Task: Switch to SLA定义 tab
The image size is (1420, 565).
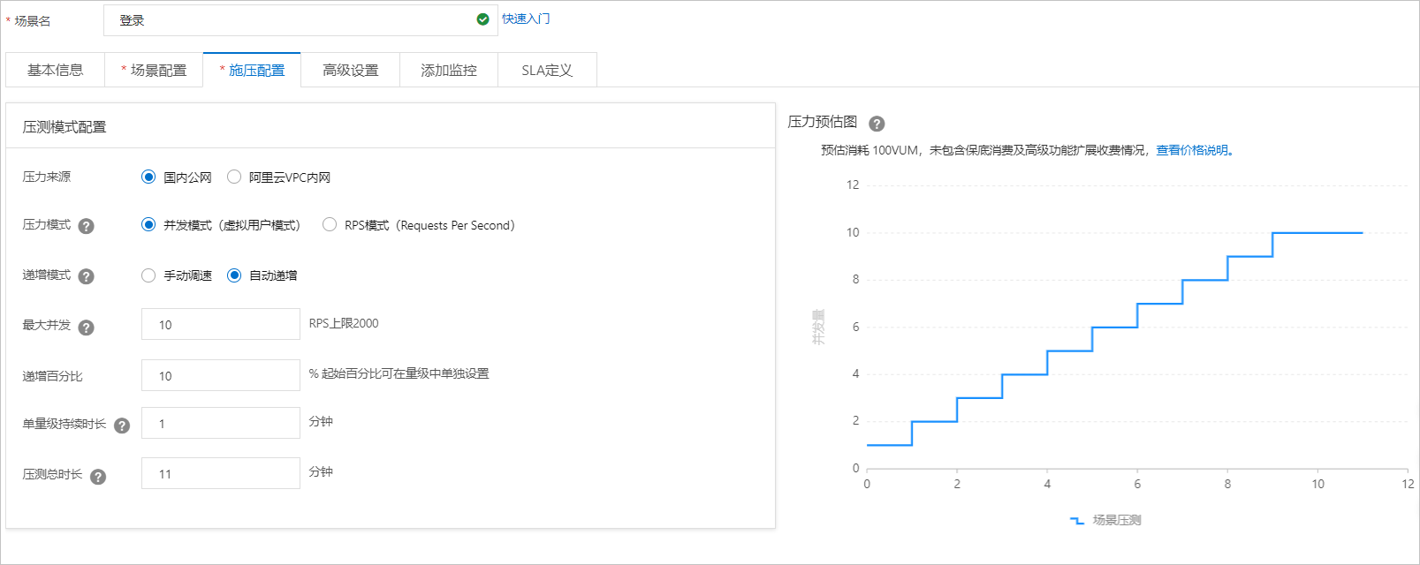Action: [x=547, y=70]
